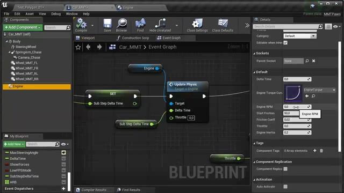
Task: Open the Asset menu
Action: point(30,14)
